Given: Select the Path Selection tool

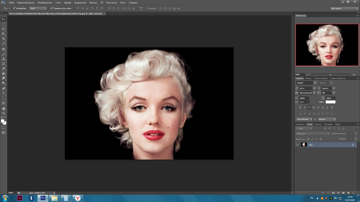Looking at the screenshot, I should pos(4,98).
